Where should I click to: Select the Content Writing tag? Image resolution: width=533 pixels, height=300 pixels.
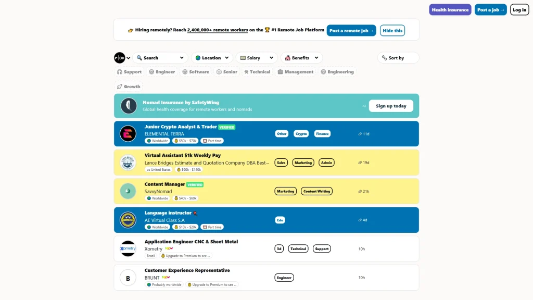pyautogui.click(x=316, y=191)
